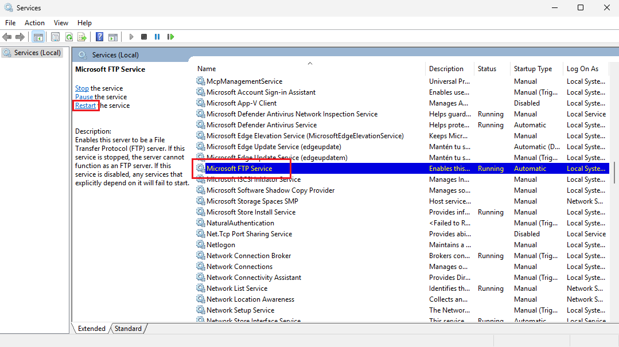Click the gear icon beside Microsoft Store Install Service
The height and width of the screenshot is (347, 619).
pyautogui.click(x=201, y=212)
